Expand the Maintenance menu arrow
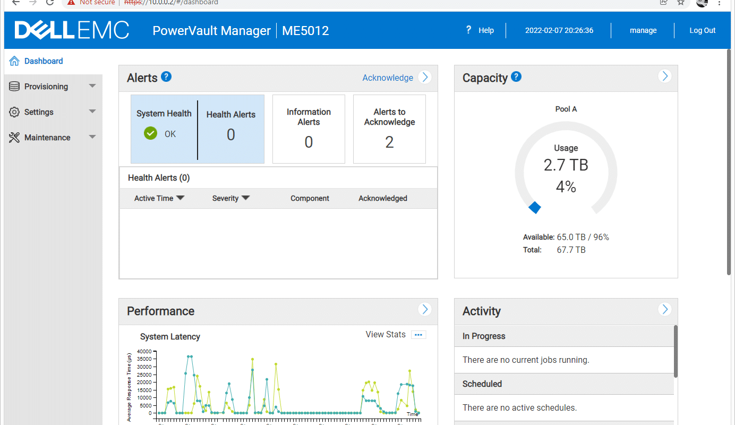 coord(92,137)
